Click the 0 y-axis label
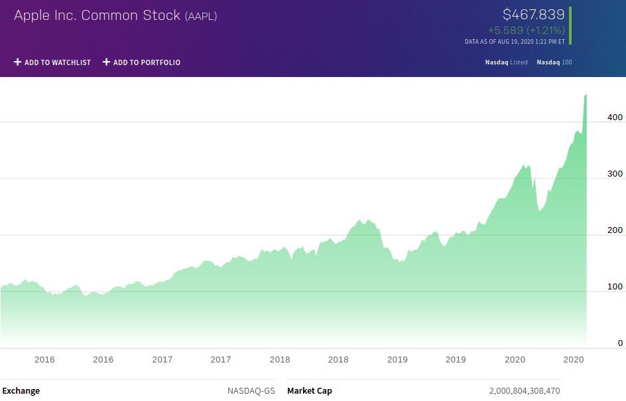Viewport: 626px width, 401px height. point(620,343)
